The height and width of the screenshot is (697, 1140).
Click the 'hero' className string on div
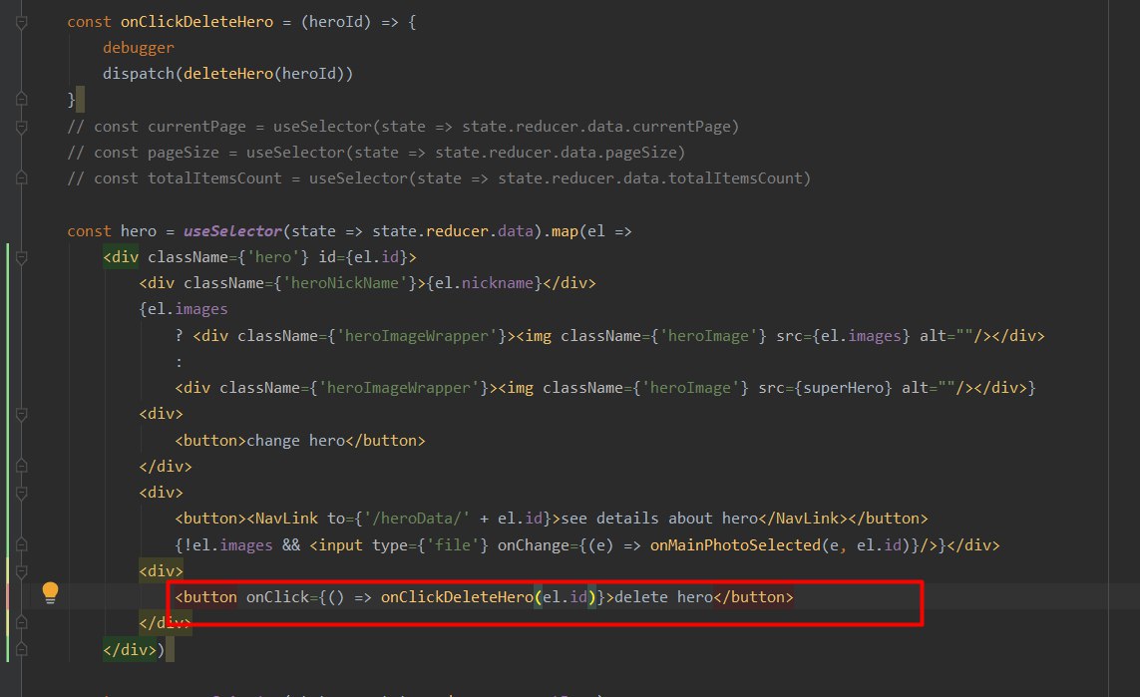point(273,257)
